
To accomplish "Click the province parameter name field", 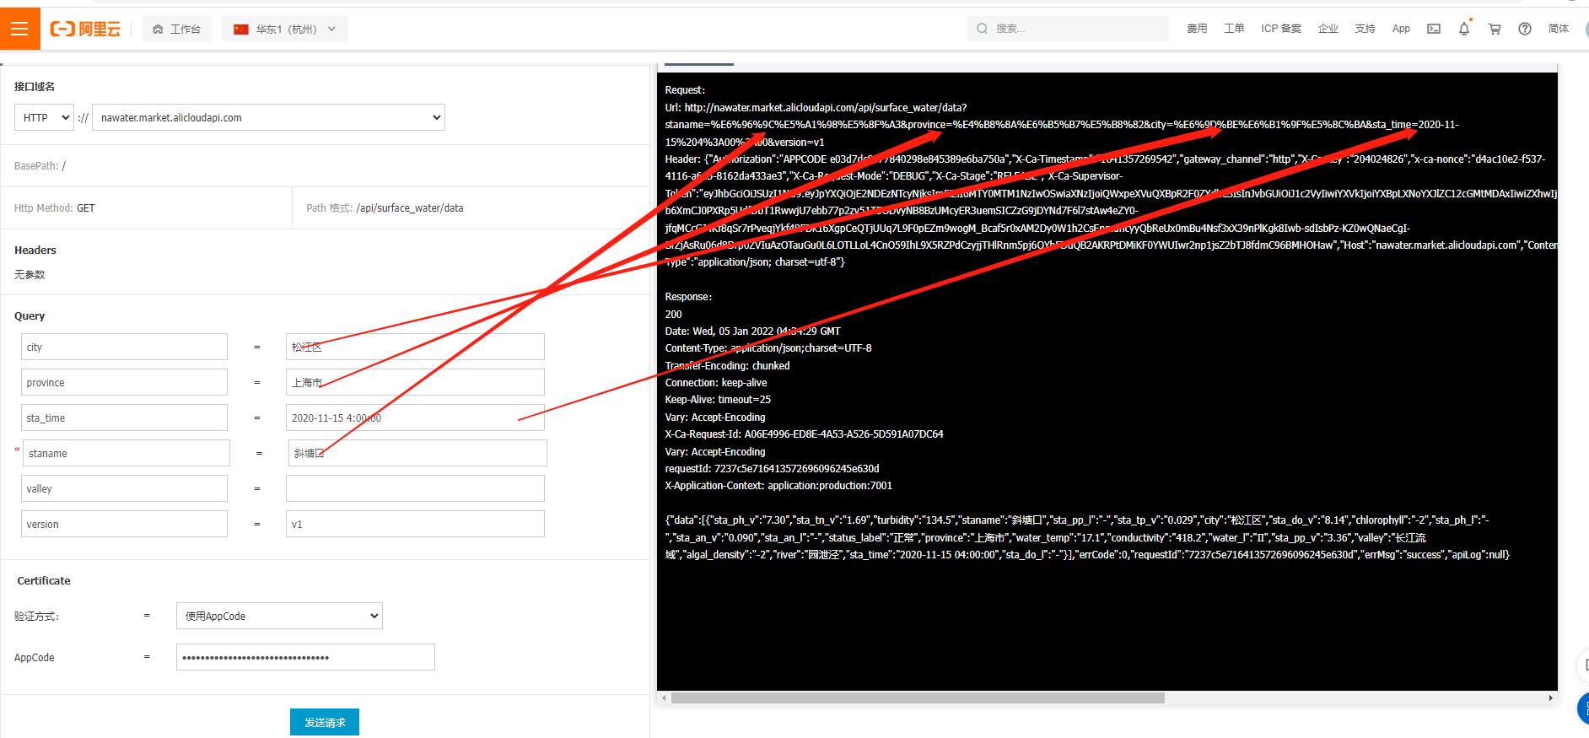I will click(x=124, y=382).
